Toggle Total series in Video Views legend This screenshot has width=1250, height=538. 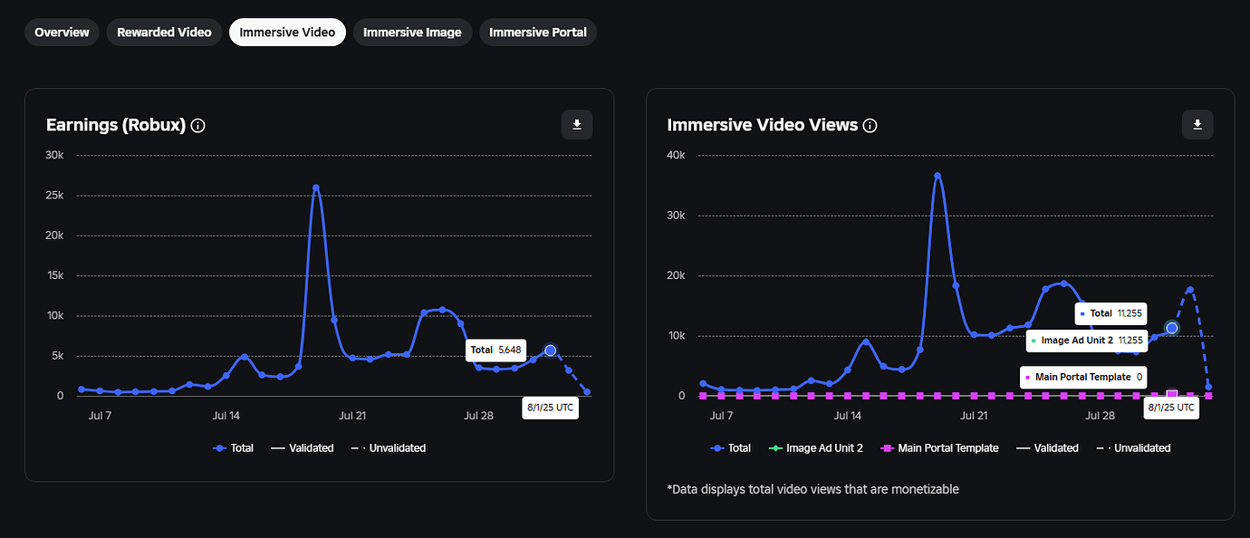pos(731,448)
